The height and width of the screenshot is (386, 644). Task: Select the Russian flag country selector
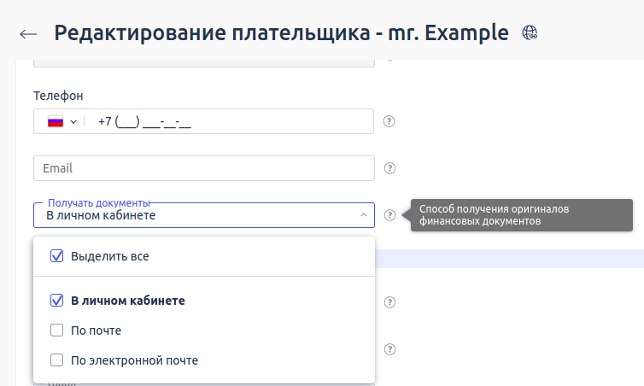pyautogui.click(x=56, y=121)
